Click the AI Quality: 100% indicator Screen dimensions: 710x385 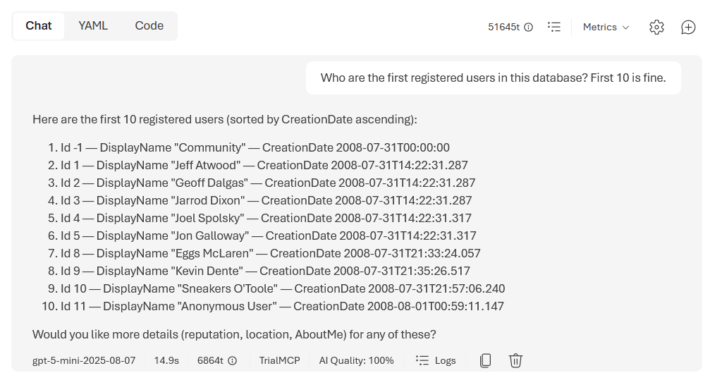click(x=356, y=360)
